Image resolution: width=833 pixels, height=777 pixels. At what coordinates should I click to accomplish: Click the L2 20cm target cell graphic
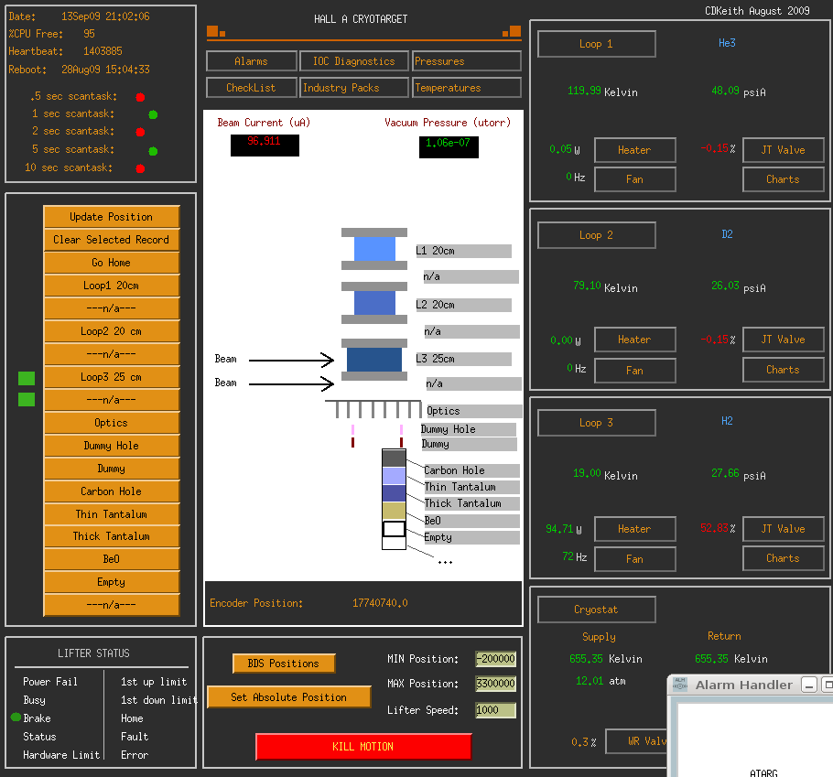tap(374, 303)
